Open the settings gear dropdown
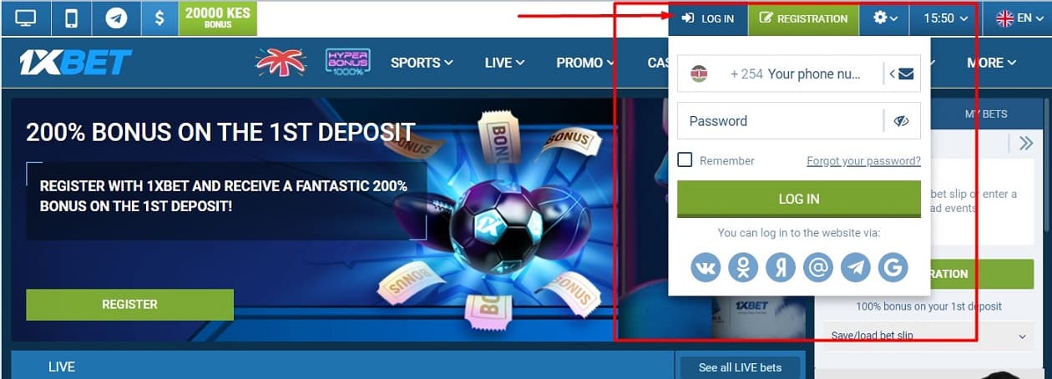The width and height of the screenshot is (1052, 379). pyautogui.click(x=885, y=18)
